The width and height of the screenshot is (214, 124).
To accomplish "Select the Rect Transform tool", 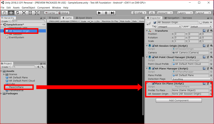I will pyautogui.click(x=30, y=13).
